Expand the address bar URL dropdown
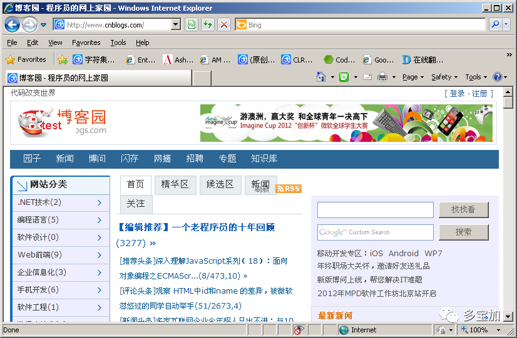Image resolution: width=517 pixels, height=338 pixels. point(176,24)
